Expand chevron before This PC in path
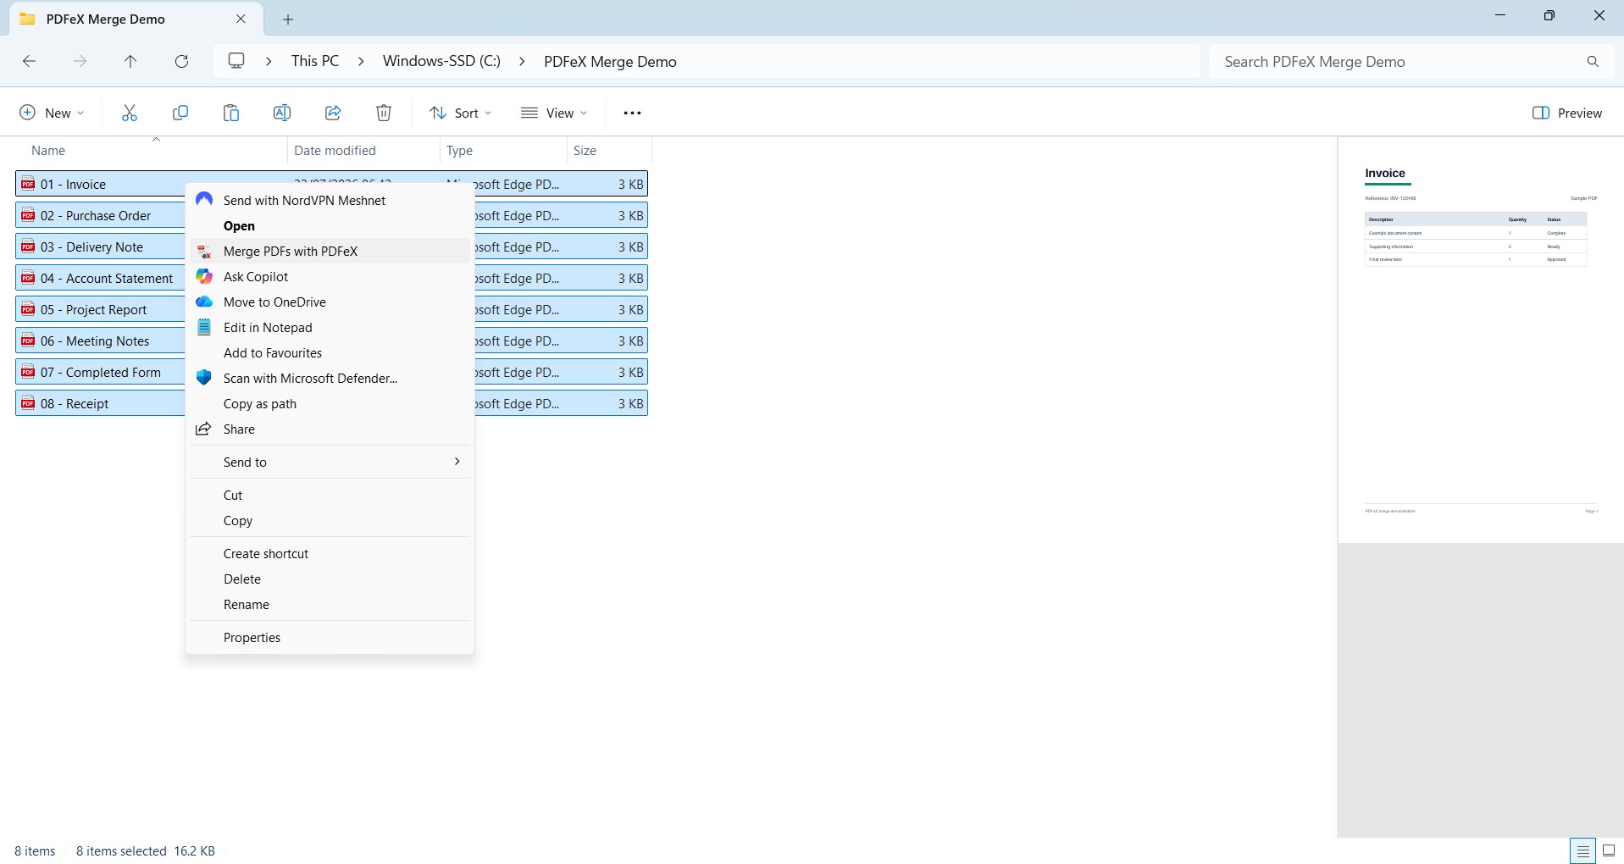Viewport: 1624px width, 864px height. 269,61
